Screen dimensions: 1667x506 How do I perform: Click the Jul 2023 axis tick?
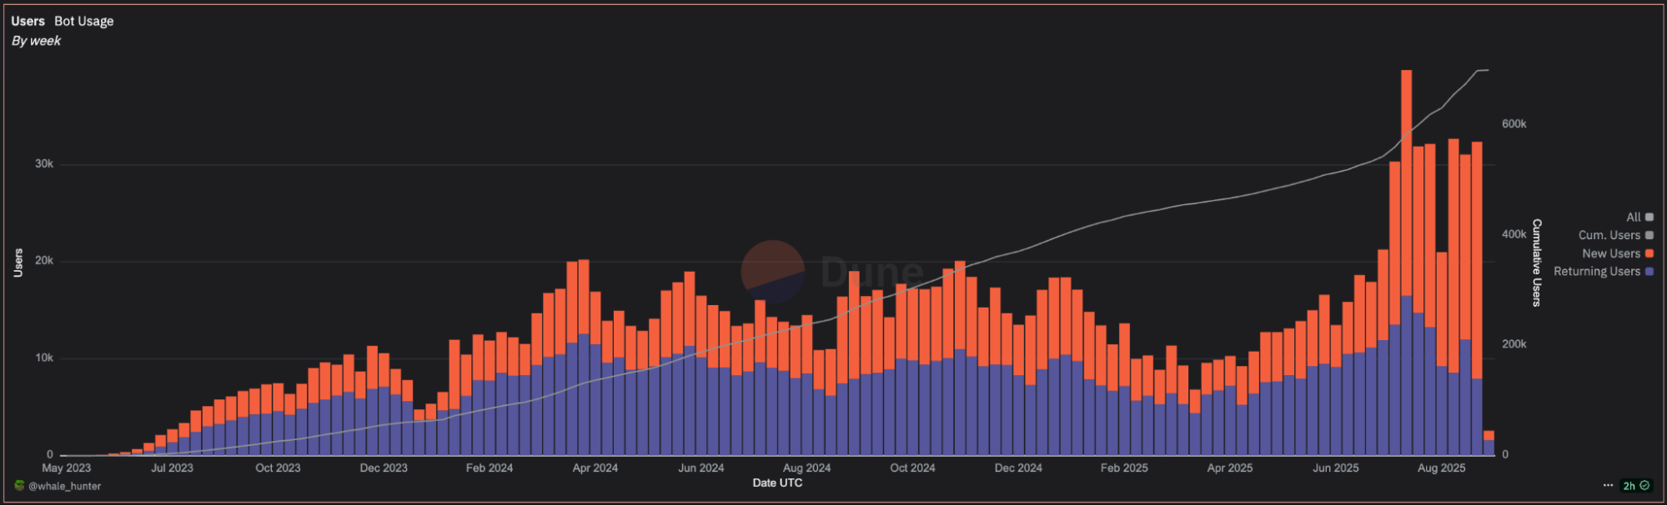tap(172, 468)
